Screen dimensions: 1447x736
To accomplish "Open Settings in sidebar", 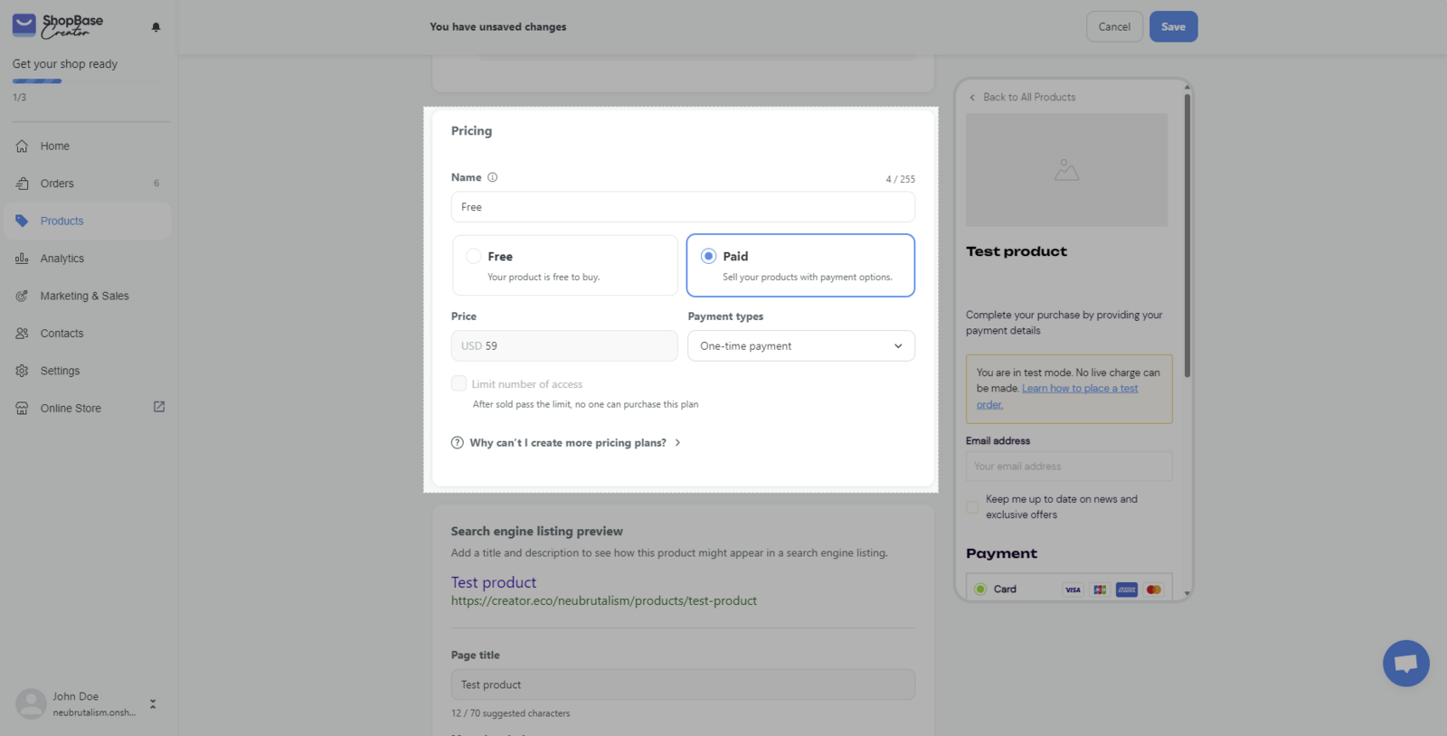I will click(88, 371).
